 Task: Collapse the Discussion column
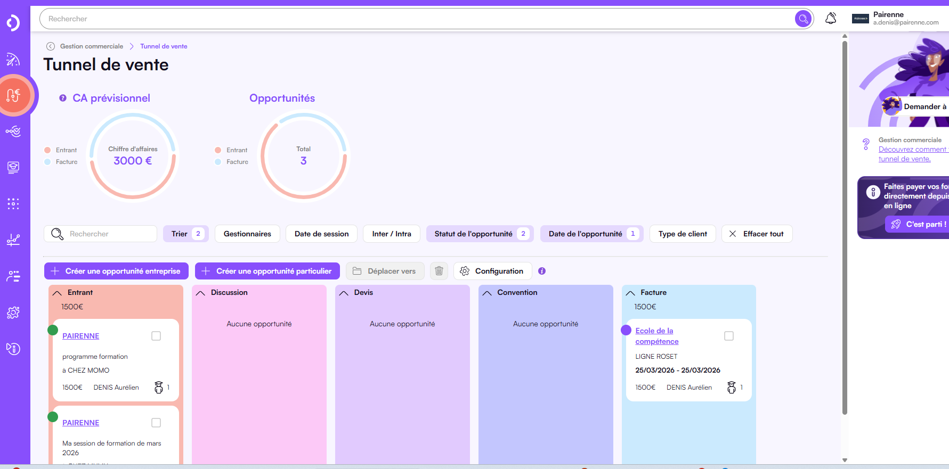200,293
